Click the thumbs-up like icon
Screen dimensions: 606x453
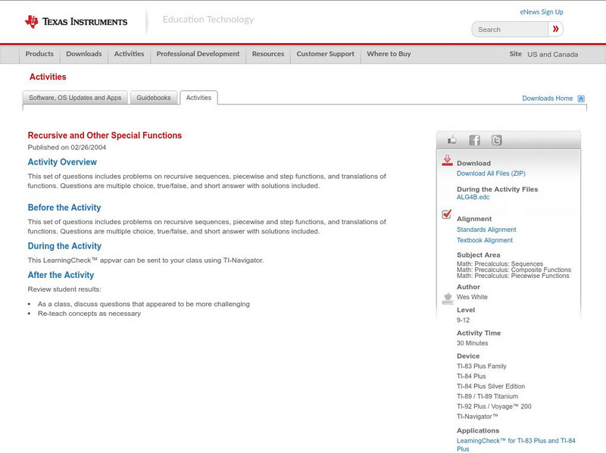[451, 140]
